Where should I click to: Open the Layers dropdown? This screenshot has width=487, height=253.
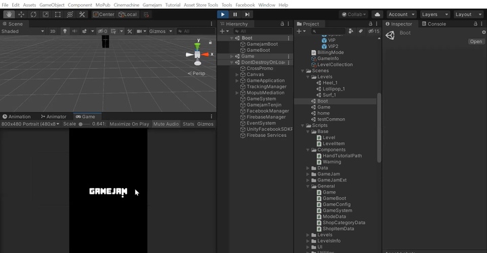pos(435,14)
